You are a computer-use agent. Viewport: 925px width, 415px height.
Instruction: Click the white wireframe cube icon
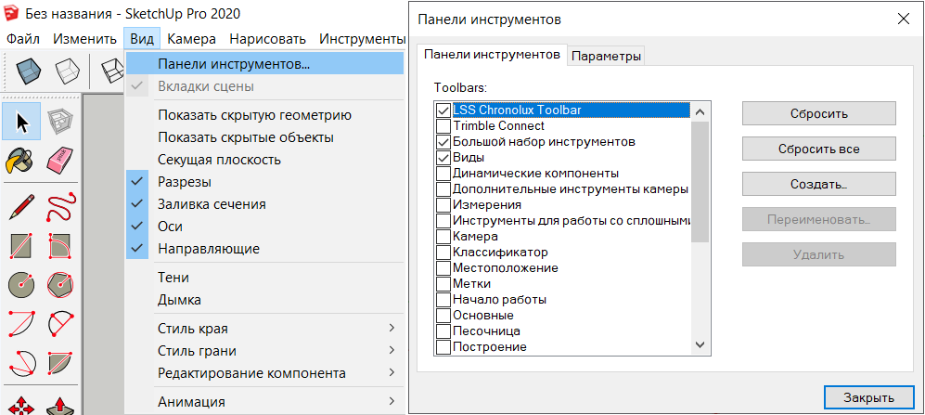pyautogui.click(x=67, y=71)
